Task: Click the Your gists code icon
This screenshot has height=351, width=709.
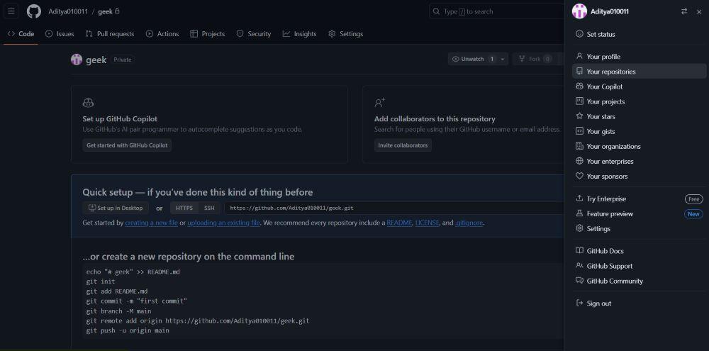Action: click(x=579, y=131)
